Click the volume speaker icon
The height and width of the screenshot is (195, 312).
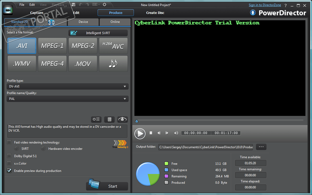pyautogui.click(x=176, y=133)
